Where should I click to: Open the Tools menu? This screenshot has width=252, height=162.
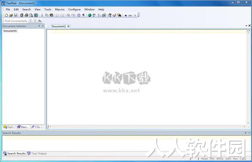48,10
